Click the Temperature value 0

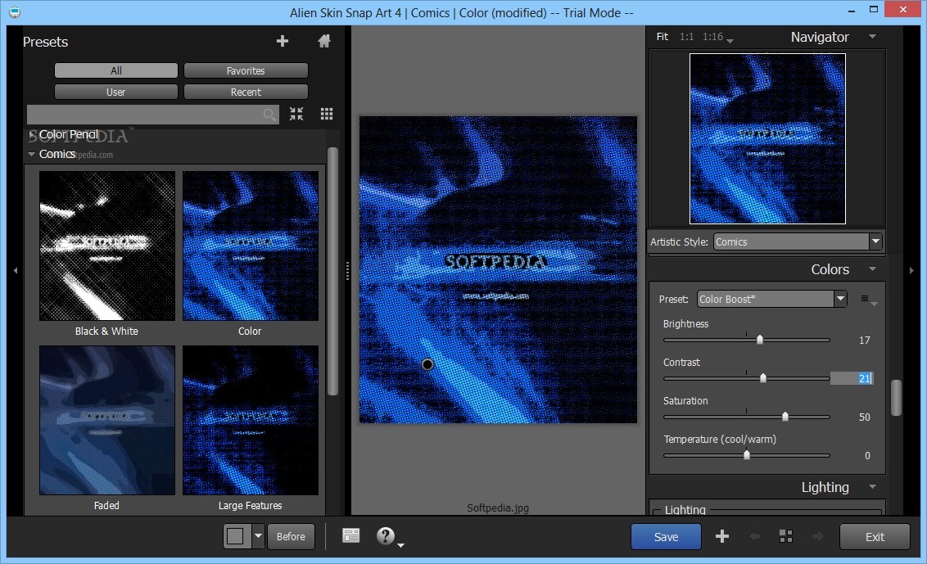[x=867, y=455]
